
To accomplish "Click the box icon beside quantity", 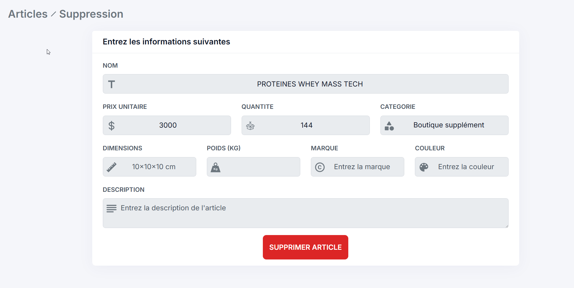I will (250, 126).
